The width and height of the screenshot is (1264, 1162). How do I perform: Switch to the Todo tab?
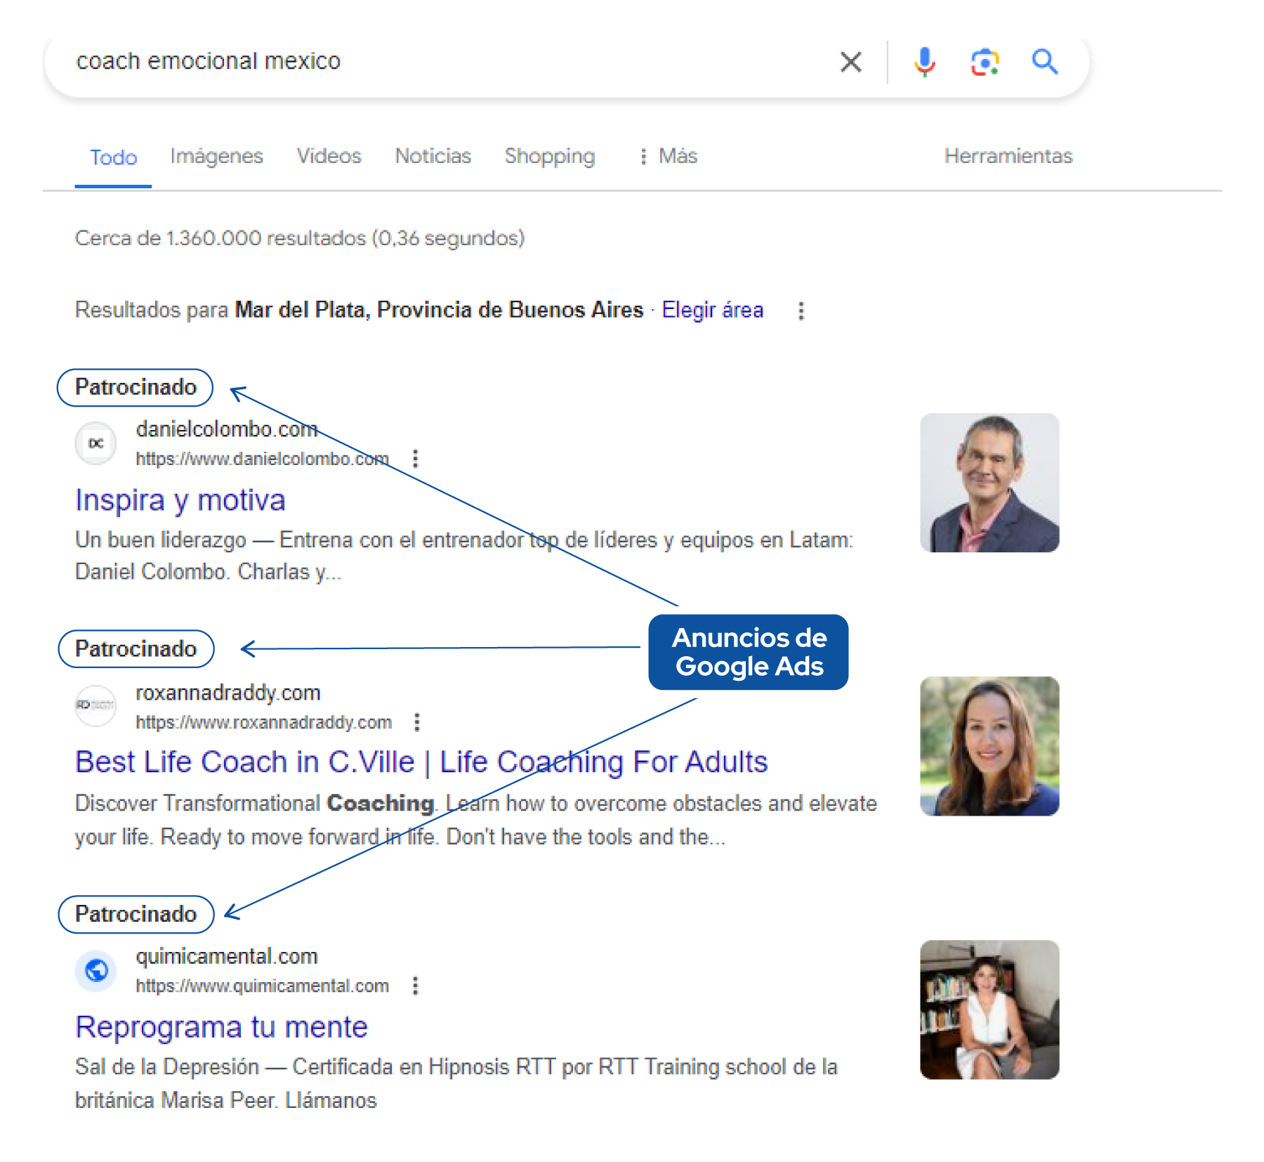coord(114,157)
